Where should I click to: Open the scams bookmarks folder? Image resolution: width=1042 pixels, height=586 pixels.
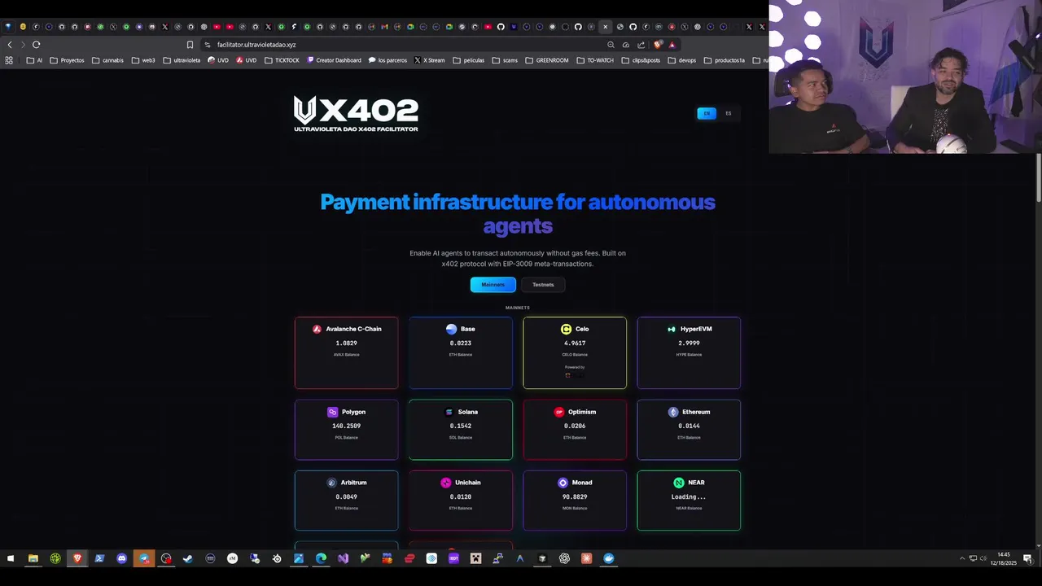(505, 60)
